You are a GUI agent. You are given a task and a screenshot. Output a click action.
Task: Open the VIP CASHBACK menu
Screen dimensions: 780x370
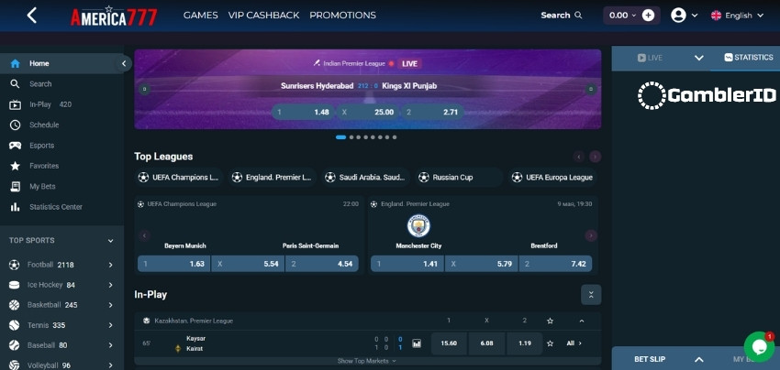(263, 16)
